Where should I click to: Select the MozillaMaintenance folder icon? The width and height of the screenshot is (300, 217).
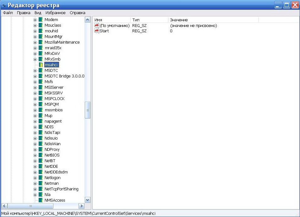coord(41,42)
